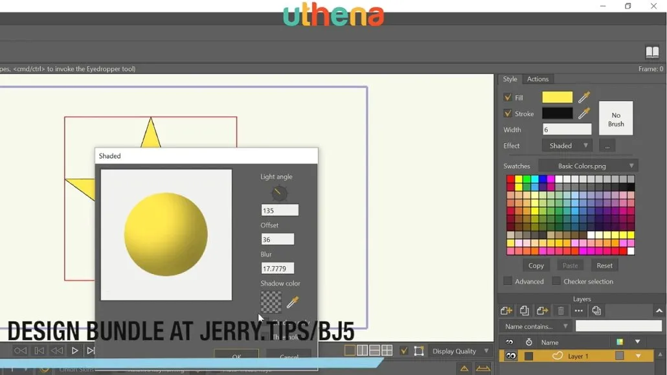Image resolution: width=667 pixels, height=375 pixels.
Task: Switch to the Actions tab
Action: 537,79
